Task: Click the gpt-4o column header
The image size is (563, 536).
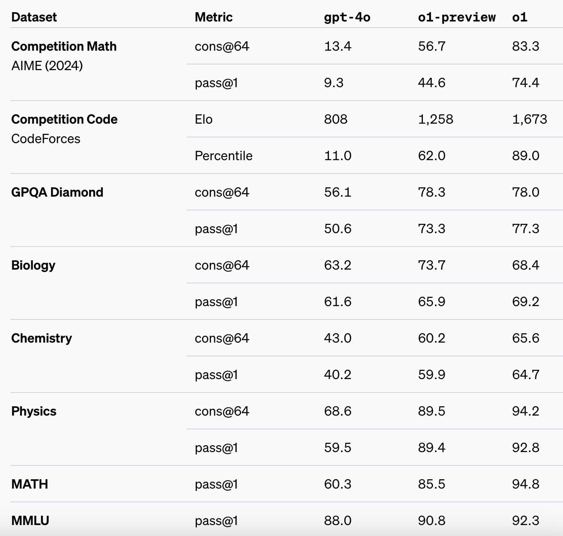Action: (347, 17)
